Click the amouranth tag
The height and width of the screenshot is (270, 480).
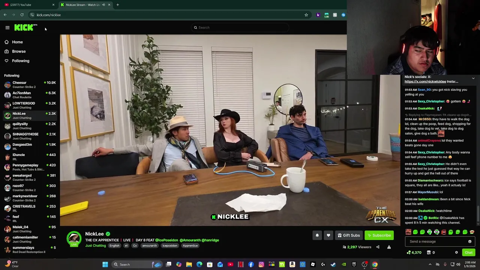coord(149,246)
